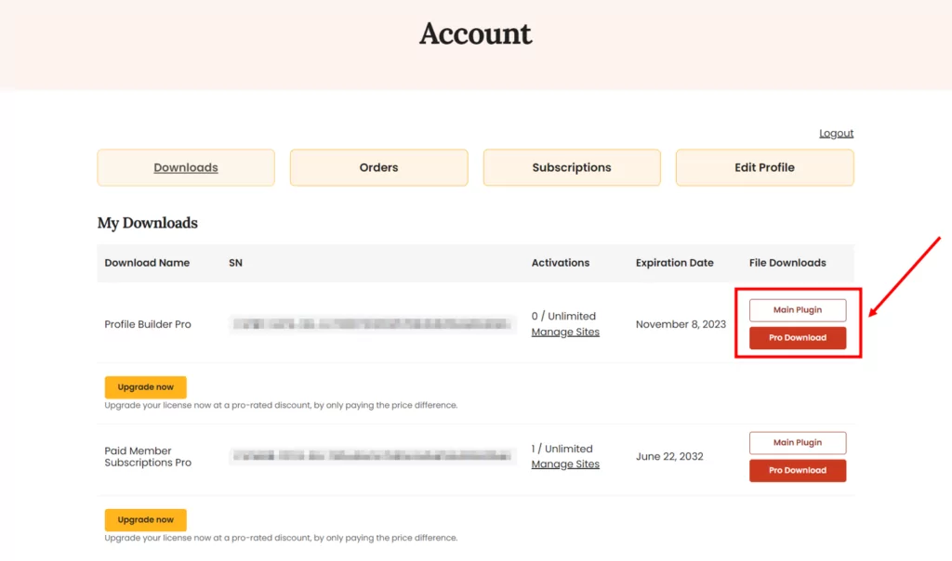Click the blurred Paid Member Subscriptions serial number

tap(372, 456)
